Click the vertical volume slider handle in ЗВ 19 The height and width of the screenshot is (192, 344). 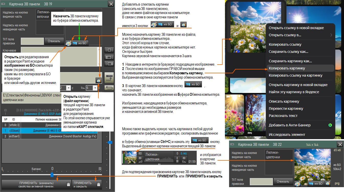(x=110, y=142)
